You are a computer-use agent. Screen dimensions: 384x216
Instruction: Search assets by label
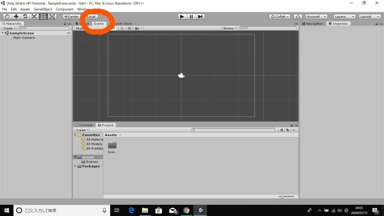pos(288,130)
